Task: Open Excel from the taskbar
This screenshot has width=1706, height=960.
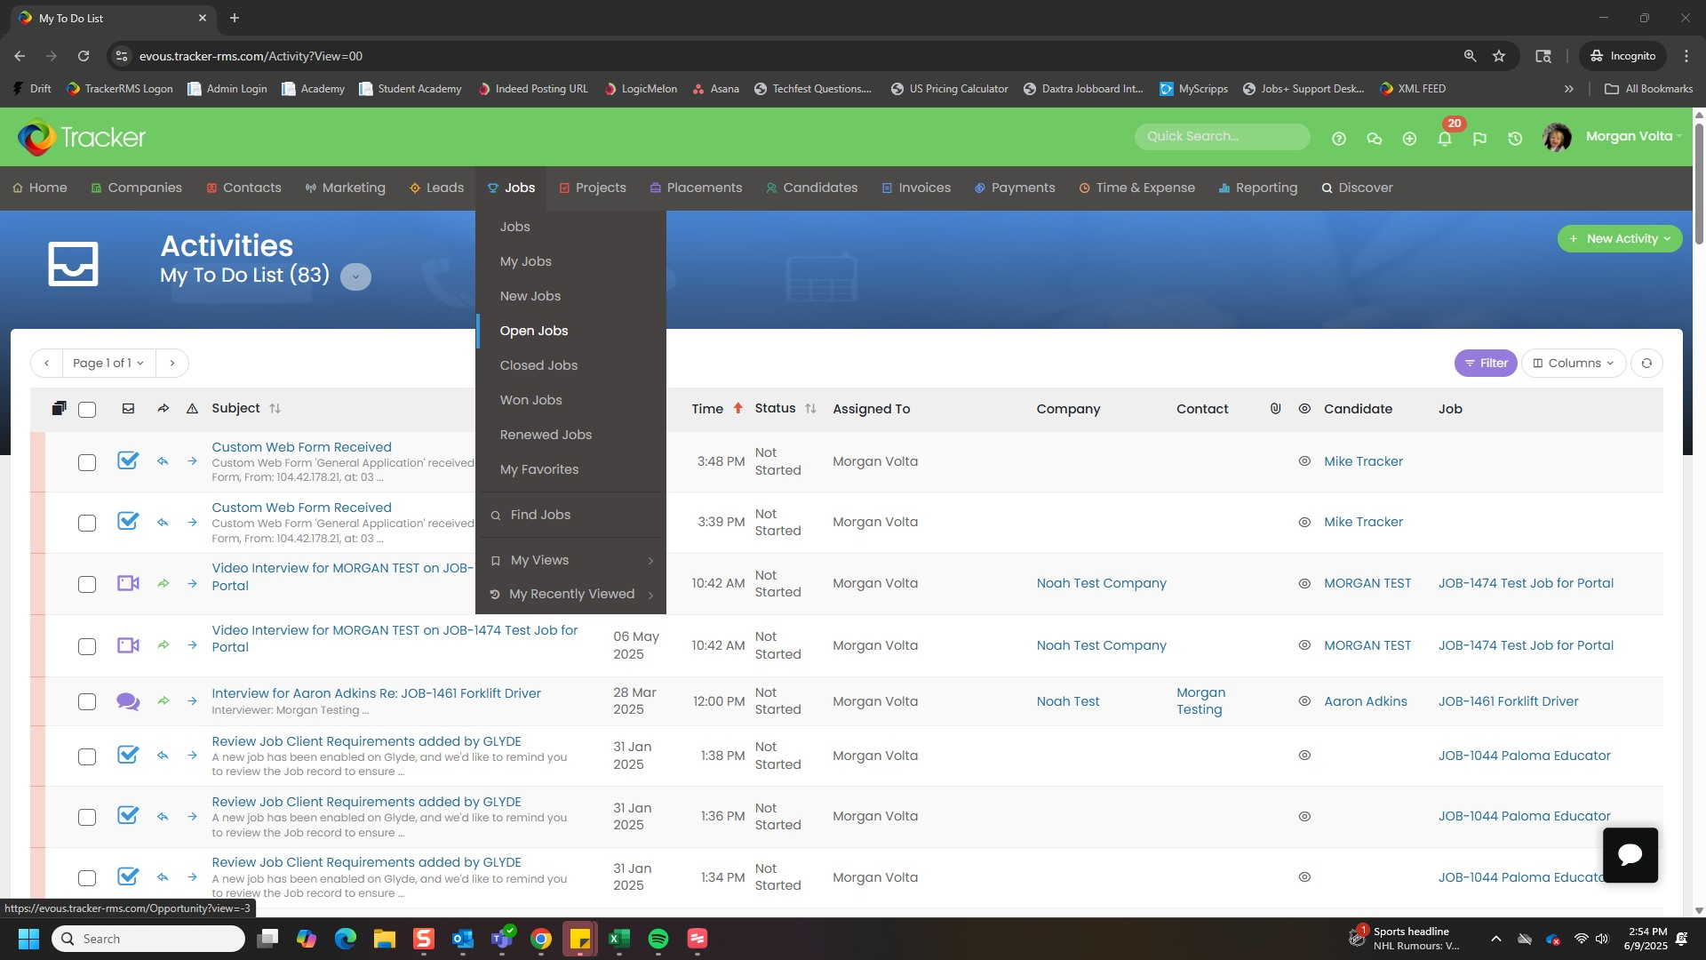Action: [x=619, y=939]
